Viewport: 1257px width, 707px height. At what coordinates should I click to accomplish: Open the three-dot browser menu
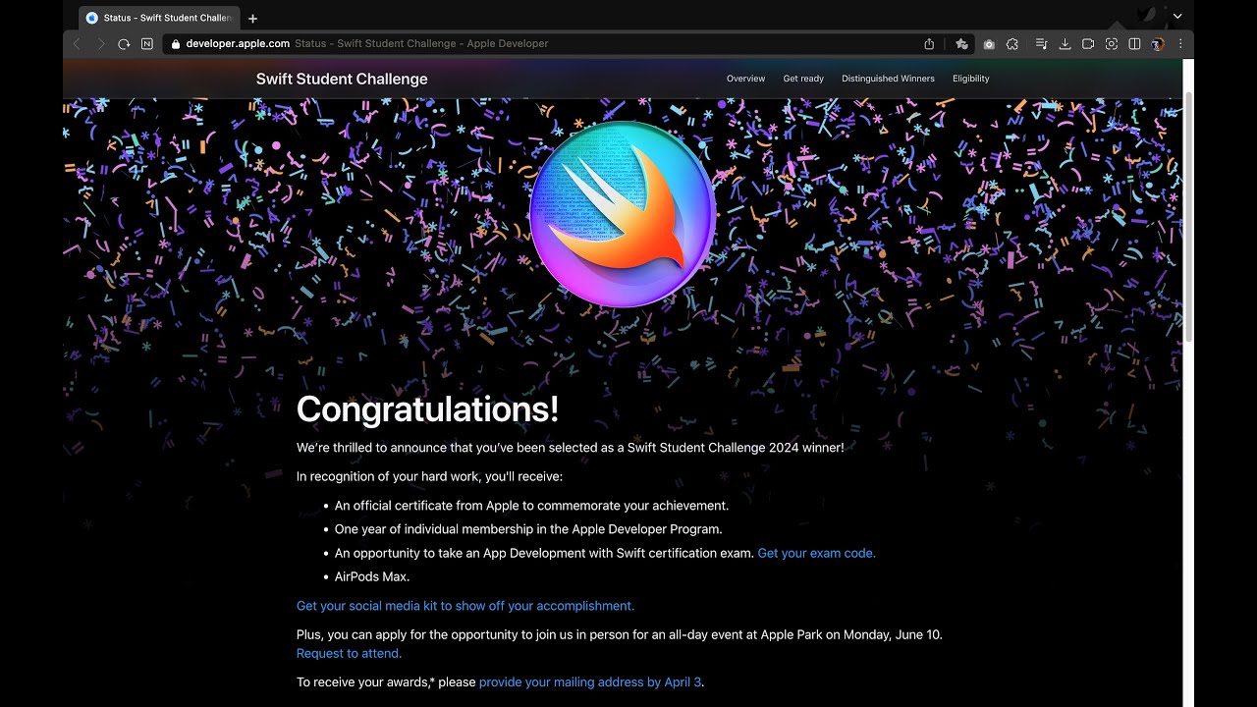1180,44
